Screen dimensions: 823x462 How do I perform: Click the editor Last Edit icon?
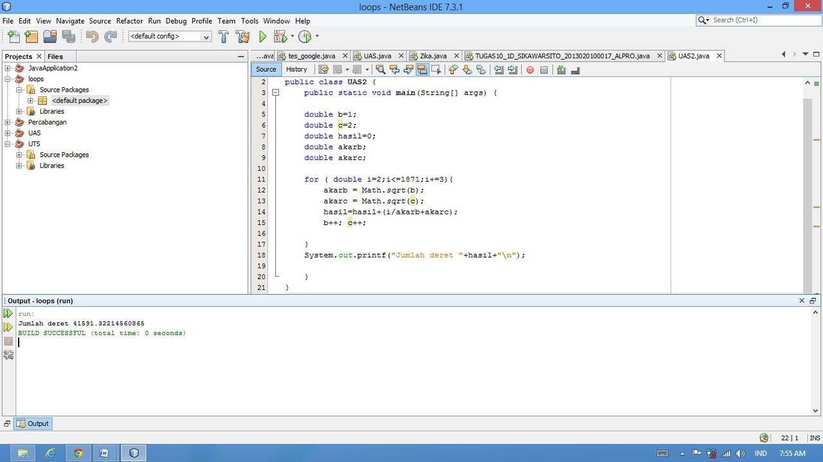[323, 69]
